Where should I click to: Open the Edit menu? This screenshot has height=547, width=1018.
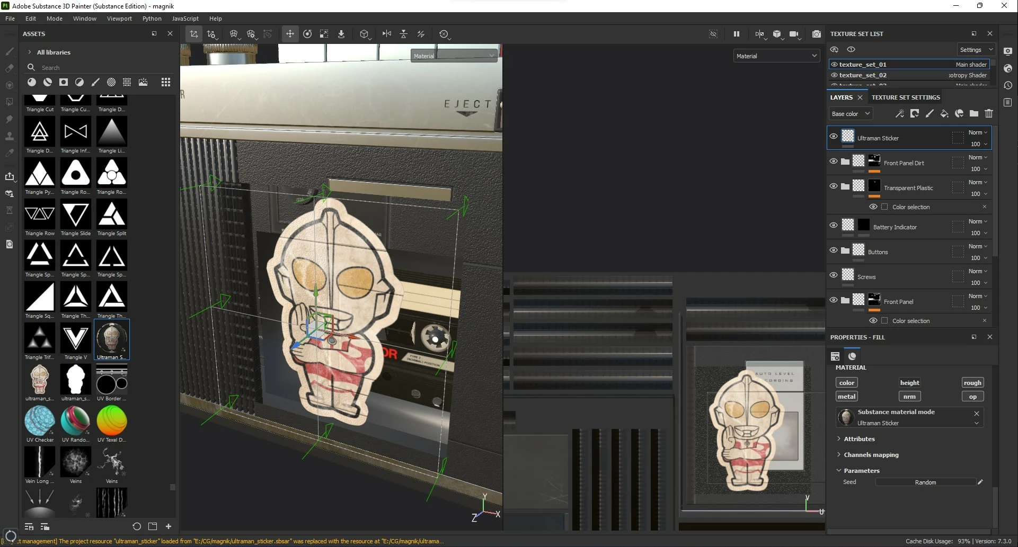tap(31, 19)
